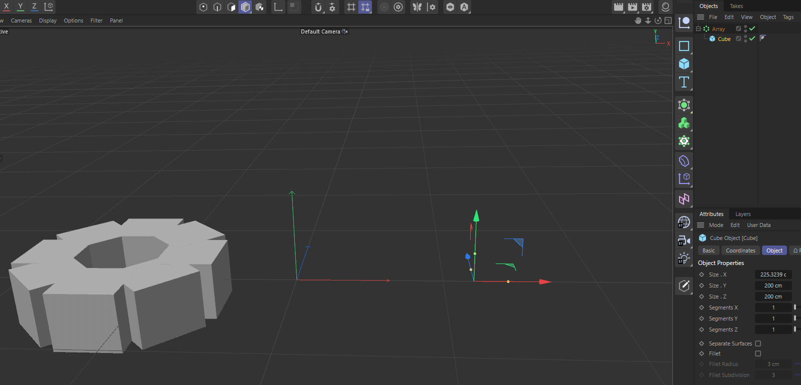Activate the highlighted Model mode cube icon
801x385 pixels.
tap(245, 7)
